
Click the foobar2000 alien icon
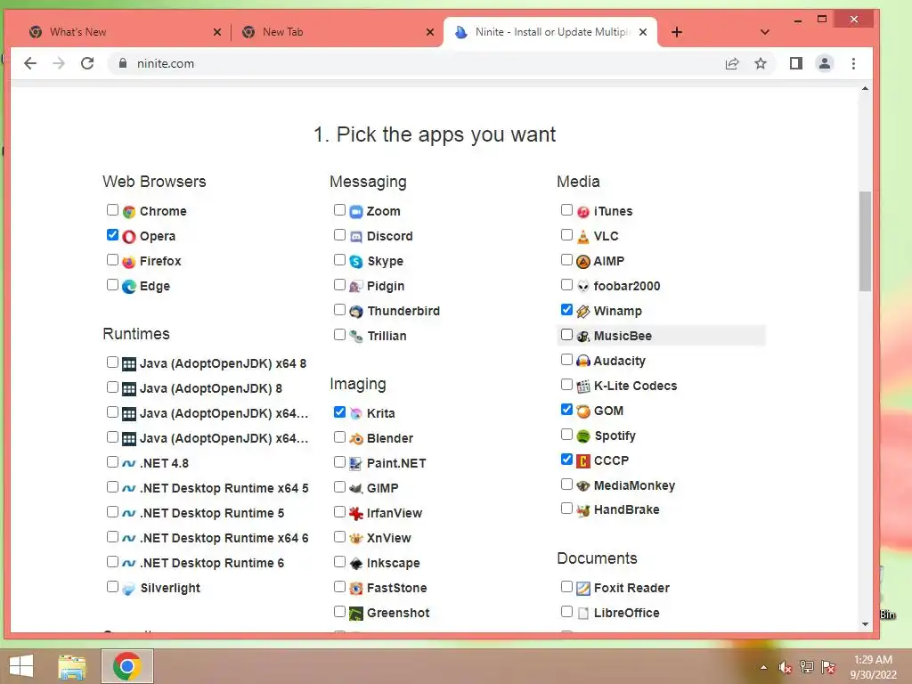click(582, 287)
